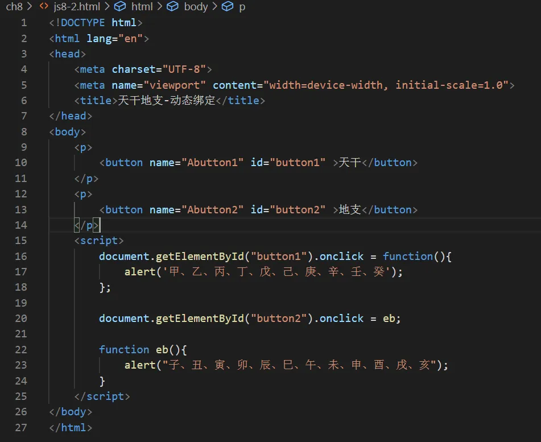Click line number 8 at the body tag
541x442 pixels.
click(24, 131)
